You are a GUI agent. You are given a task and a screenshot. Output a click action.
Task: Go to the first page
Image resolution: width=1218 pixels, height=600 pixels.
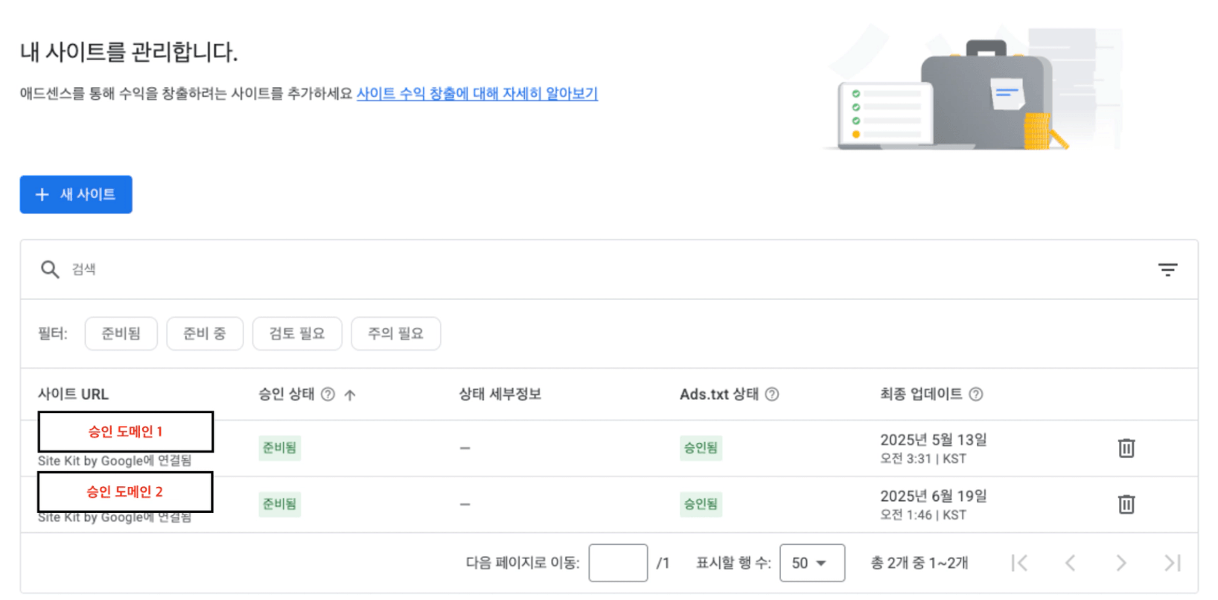click(1019, 563)
